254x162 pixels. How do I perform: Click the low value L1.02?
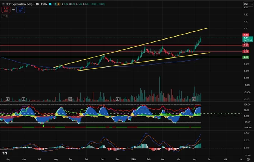[x=79, y=4]
